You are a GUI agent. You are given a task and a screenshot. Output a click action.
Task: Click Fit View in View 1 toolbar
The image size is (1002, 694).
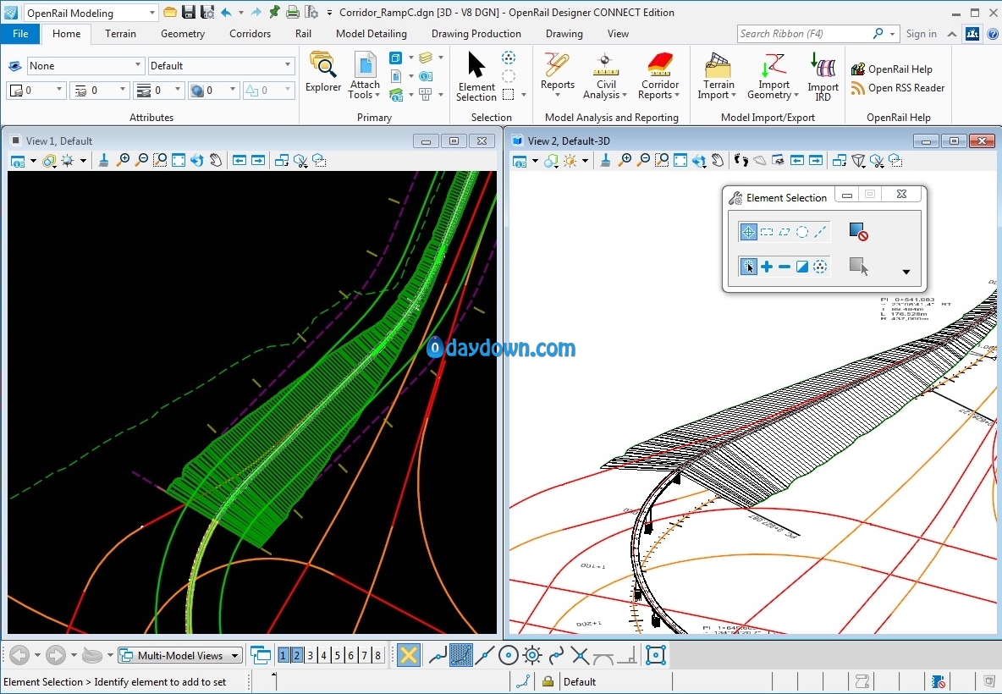[x=179, y=161]
